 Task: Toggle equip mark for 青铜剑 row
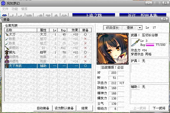pos(85,48)
